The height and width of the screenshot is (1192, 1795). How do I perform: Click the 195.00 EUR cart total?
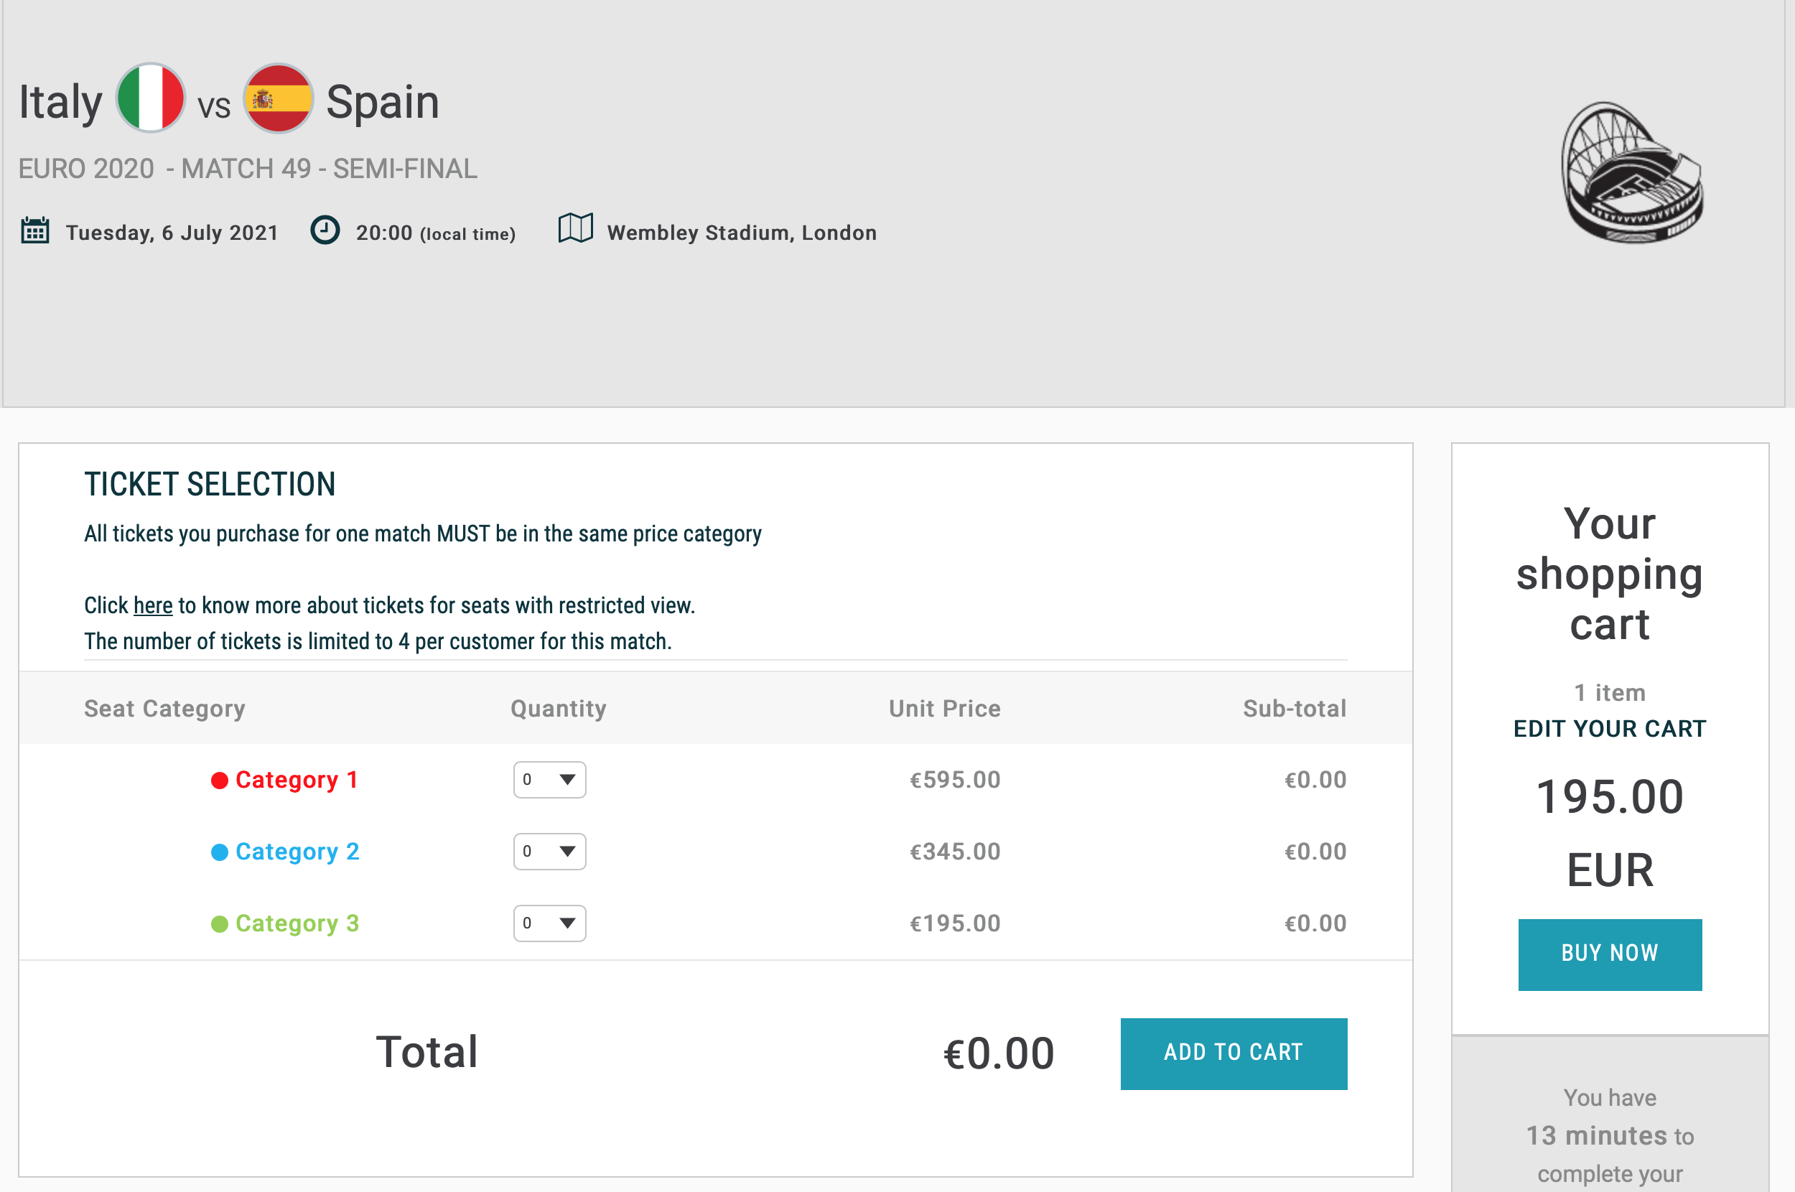[x=1610, y=832]
